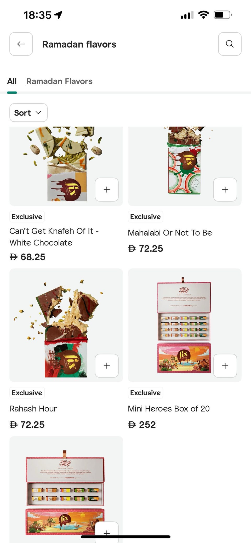Screen dimensions: 251x543
Task: View Rahash Hour chocolate bar image
Action: point(66,325)
